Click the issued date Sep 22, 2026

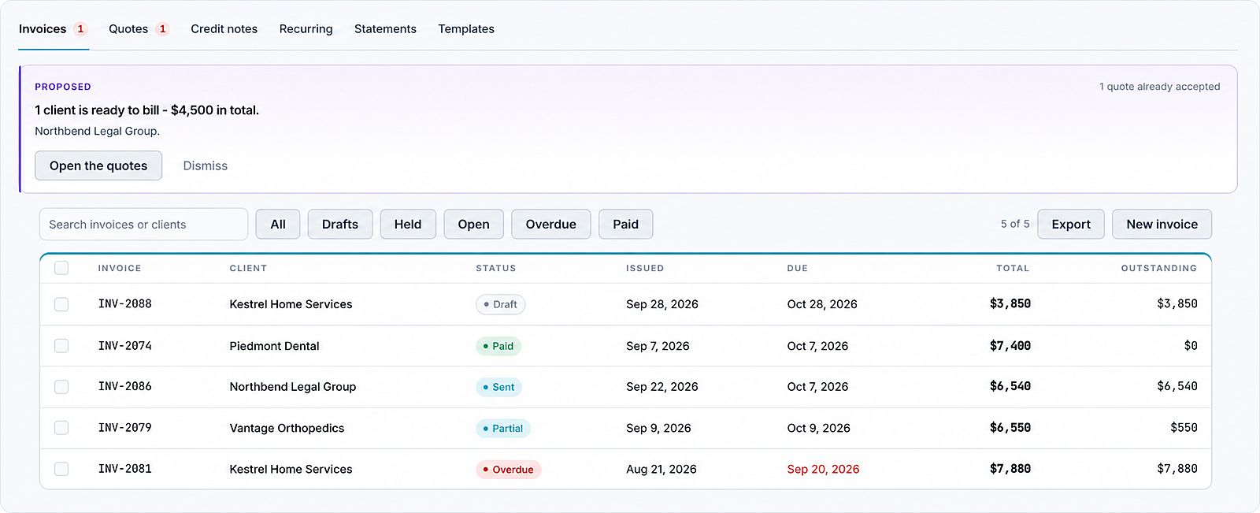pyautogui.click(x=662, y=387)
